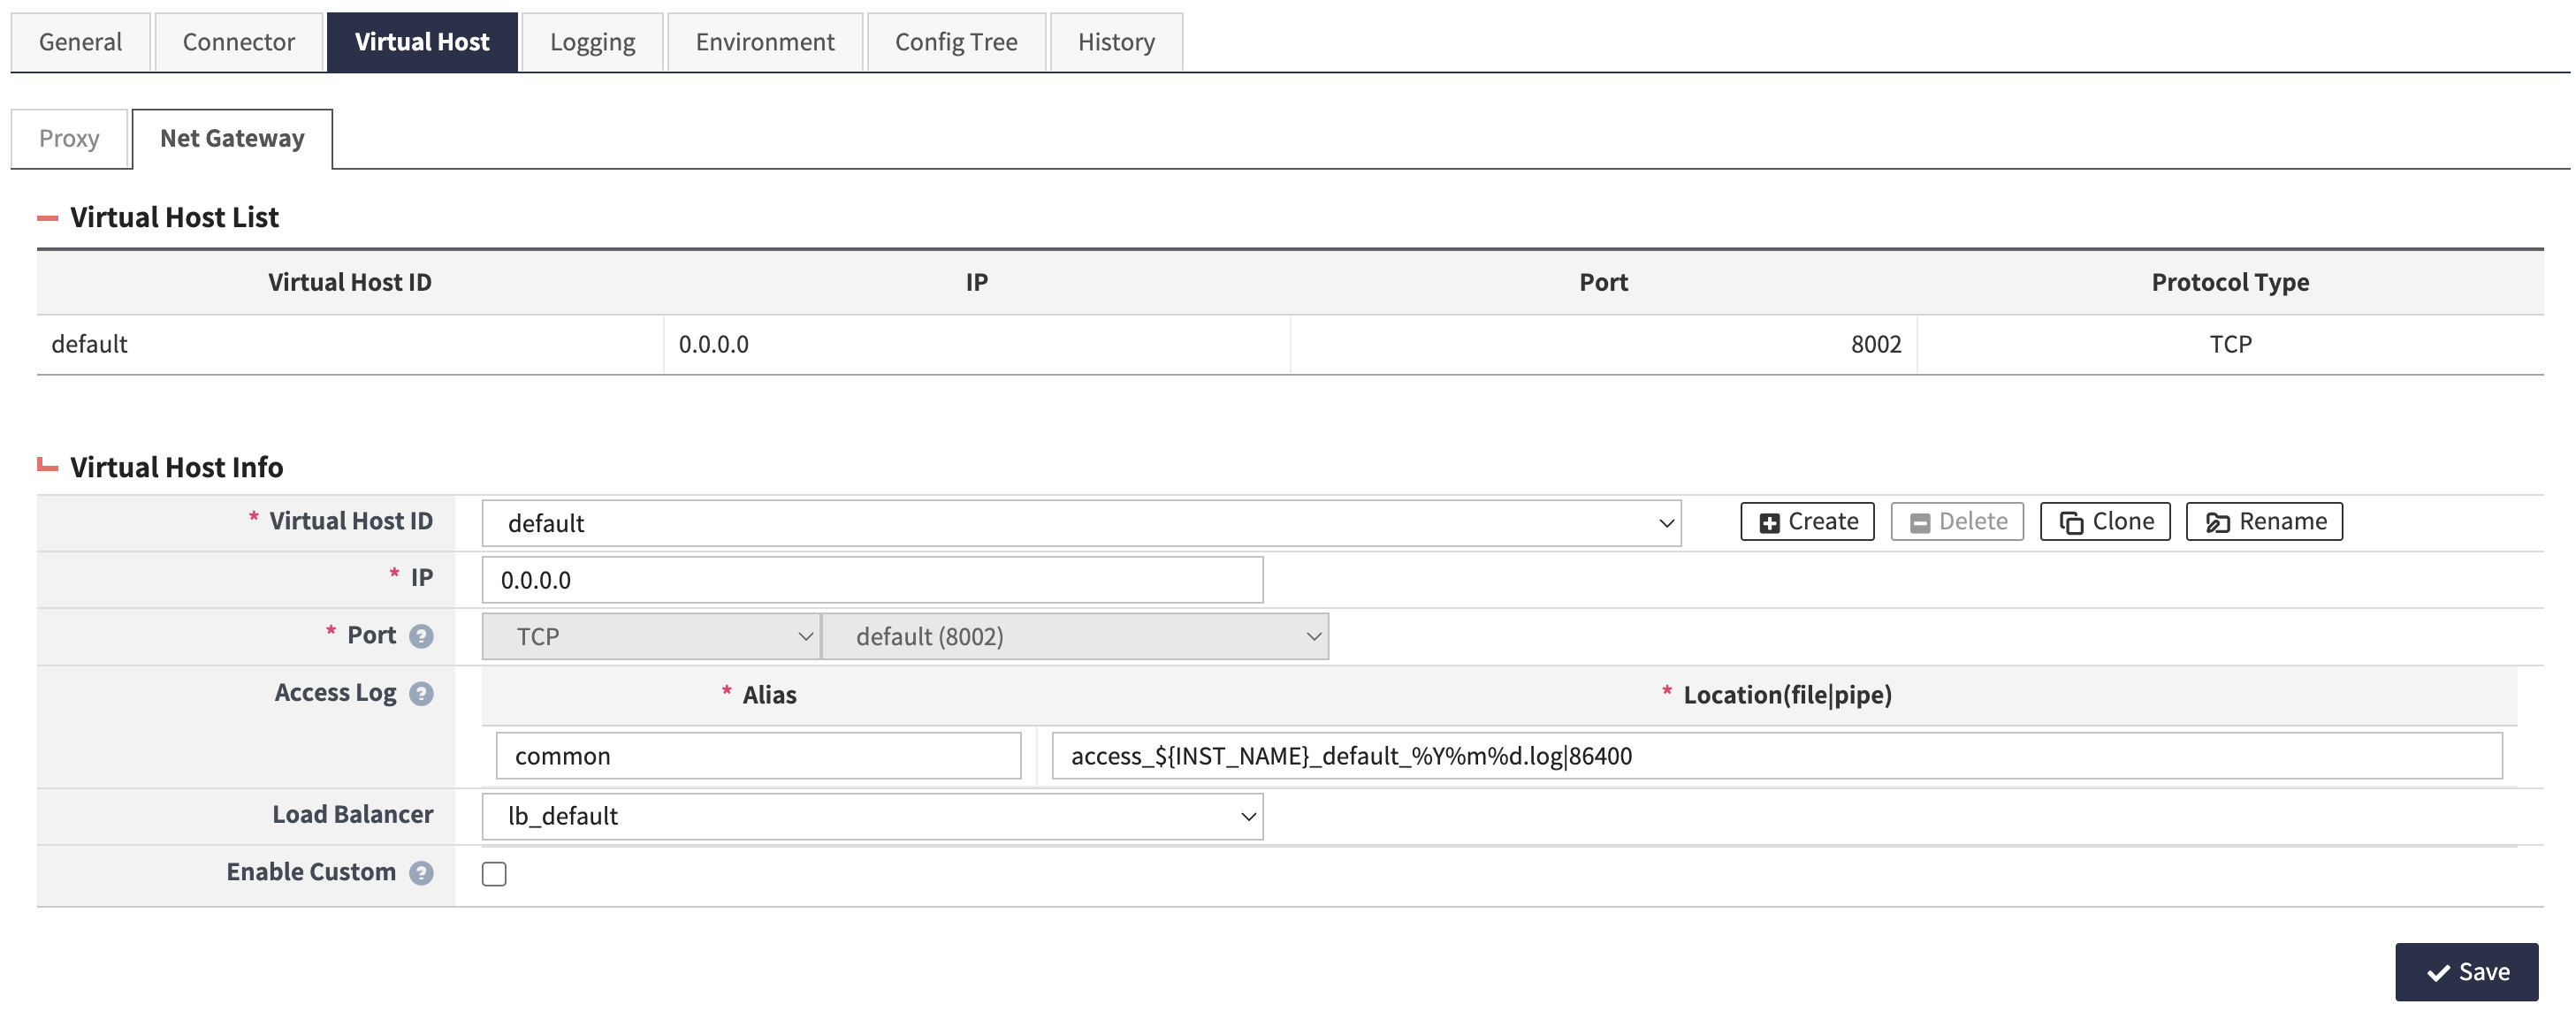Viewport: 2576px width, 1027px height.
Task: Enable the Enable Custom checkbox
Action: coord(494,874)
